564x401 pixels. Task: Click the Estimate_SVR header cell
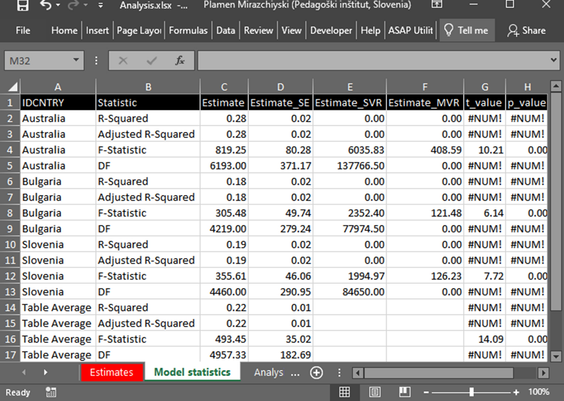(x=349, y=103)
